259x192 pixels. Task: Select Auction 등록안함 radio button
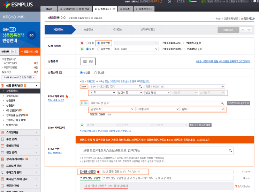pos(99,43)
